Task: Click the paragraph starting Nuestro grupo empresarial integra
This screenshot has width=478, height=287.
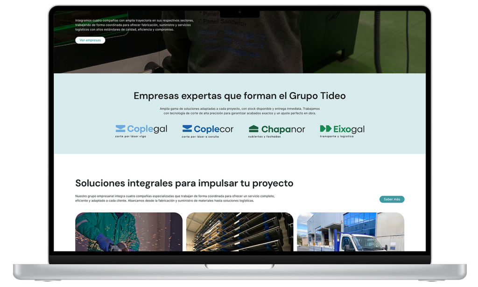Action: pyautogui.click(x=175, y=198)
